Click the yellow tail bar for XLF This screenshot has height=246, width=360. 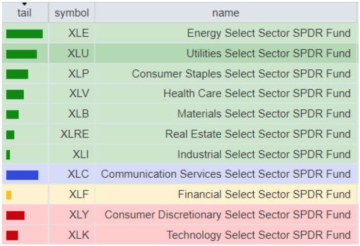9,195
